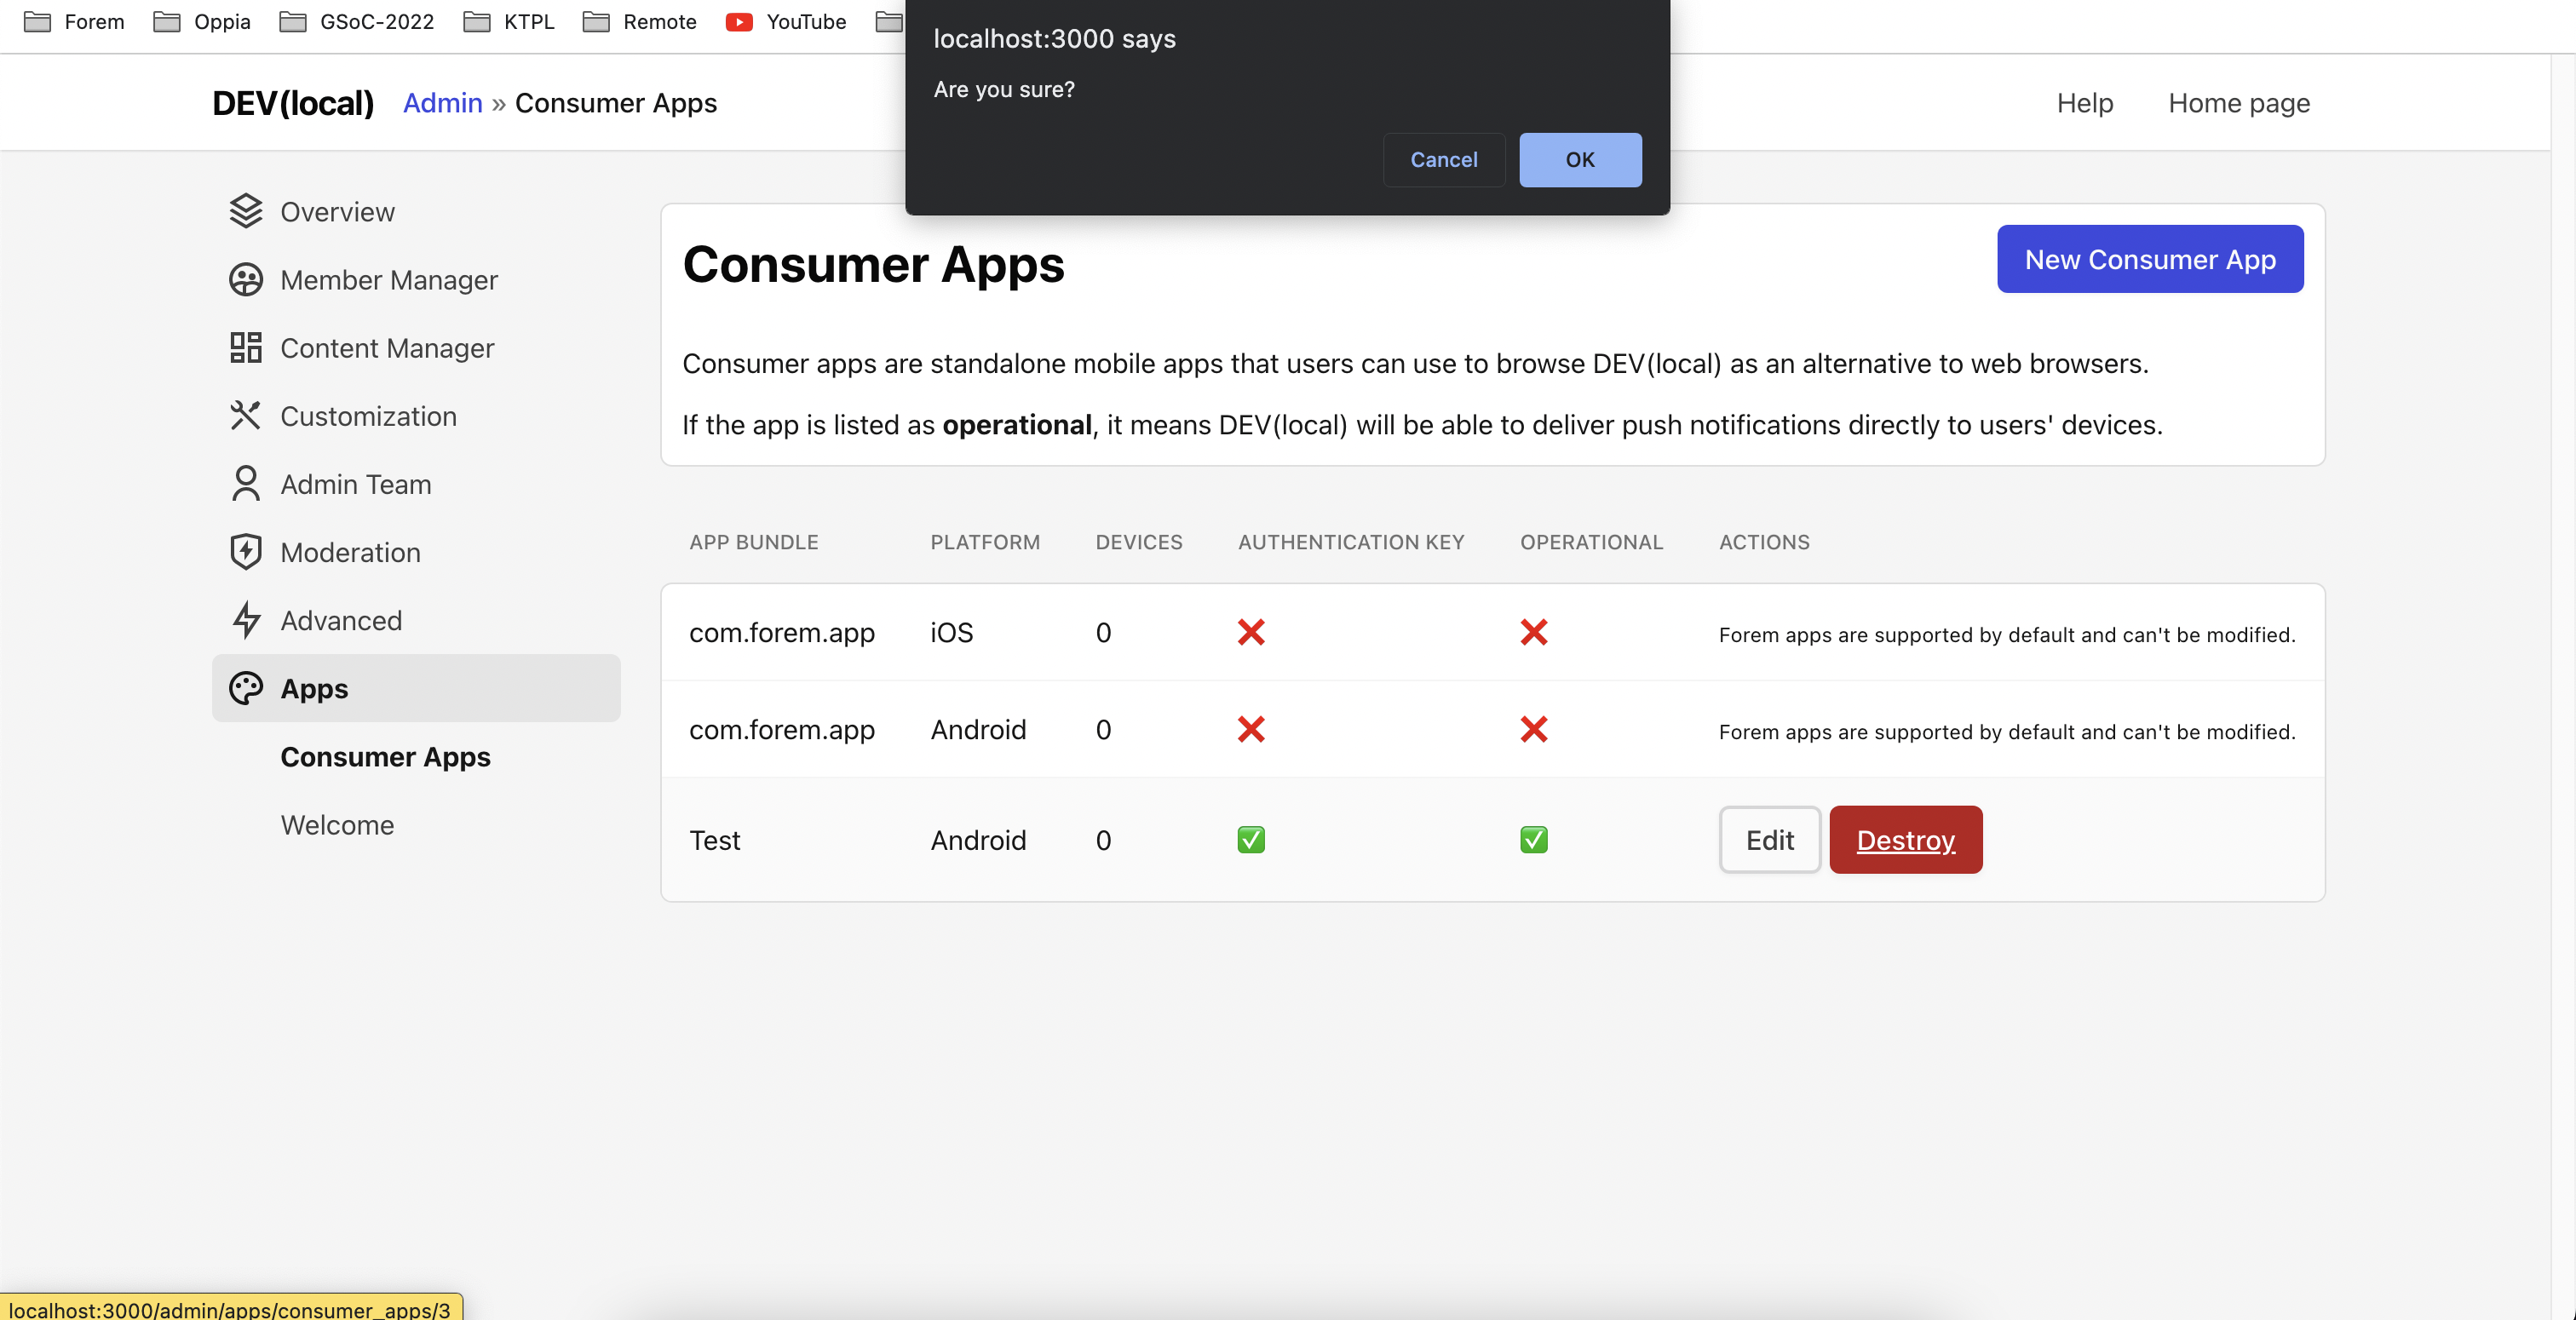This screenshot has width=2576, height=1320.
Task: Open the YouTube bookmark
Action: click(786, 21)
